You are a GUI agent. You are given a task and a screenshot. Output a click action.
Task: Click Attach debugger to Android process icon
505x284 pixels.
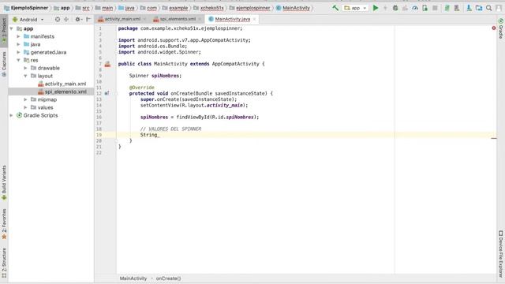(x=425, y=8)
